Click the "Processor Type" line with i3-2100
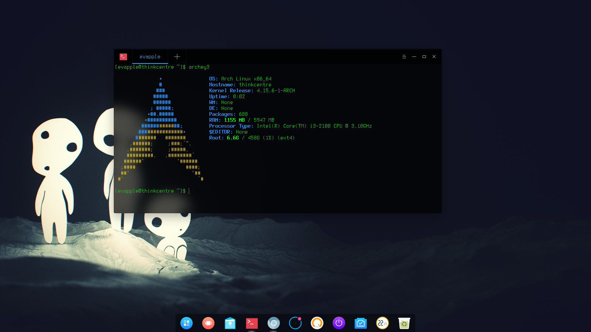Viewport: 591px width, 332px height. coord(290,126)
